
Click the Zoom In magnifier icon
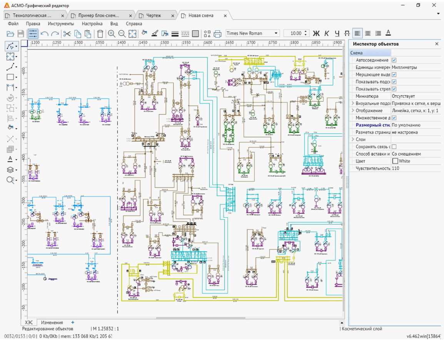coord(112,33)
